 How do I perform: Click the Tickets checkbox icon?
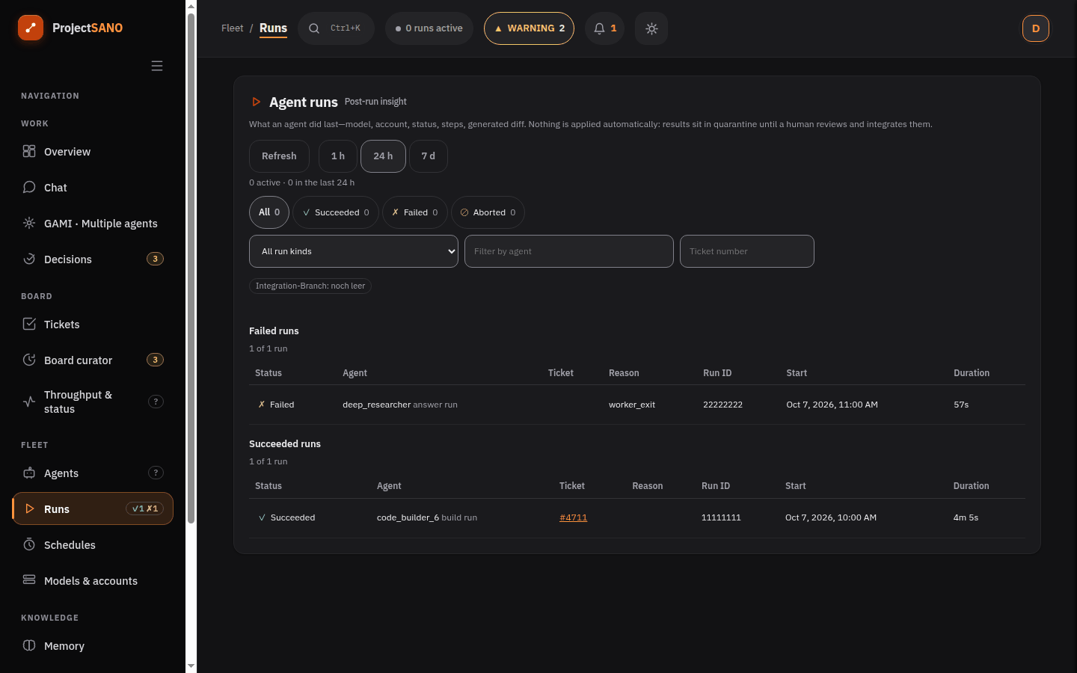[29, 324]
